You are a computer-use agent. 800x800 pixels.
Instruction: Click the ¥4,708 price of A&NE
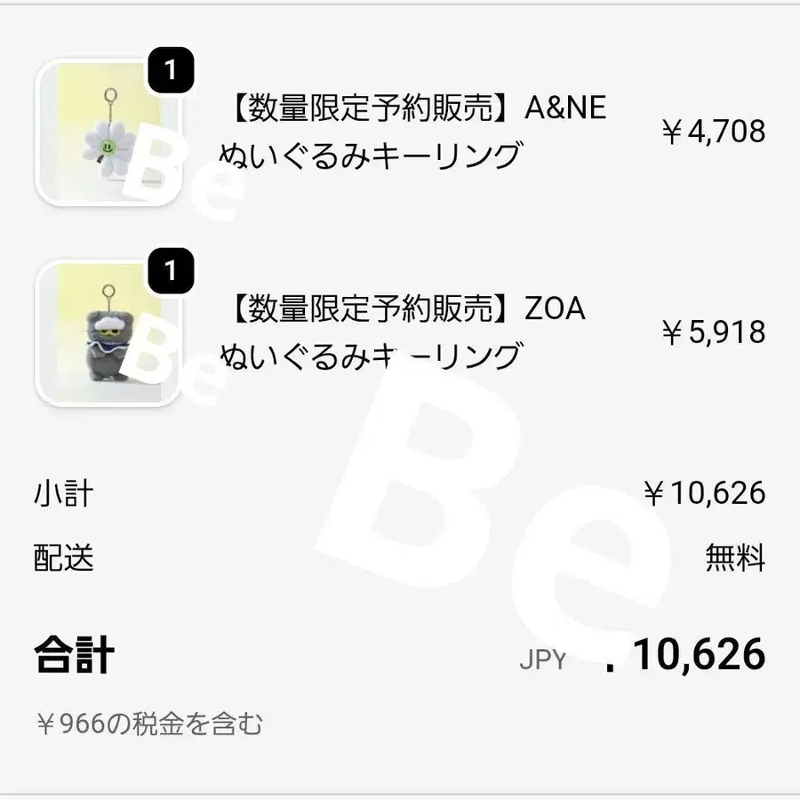coord(712,132)
